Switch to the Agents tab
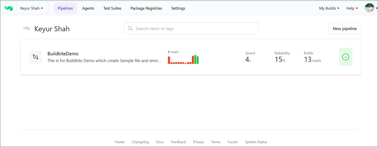378x147 pixels. pos(88,8)
